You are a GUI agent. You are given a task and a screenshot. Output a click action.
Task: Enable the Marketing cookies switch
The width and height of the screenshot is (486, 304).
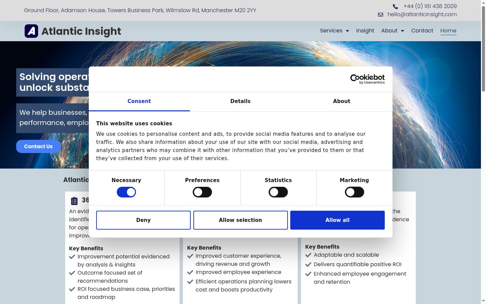354,192
